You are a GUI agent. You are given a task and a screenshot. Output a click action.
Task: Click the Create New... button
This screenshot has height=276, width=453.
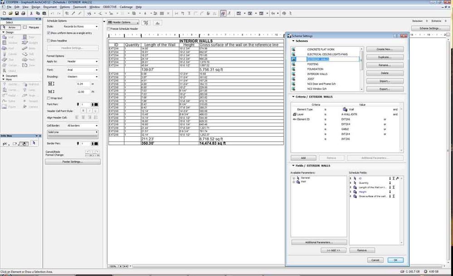coord(385,49)
